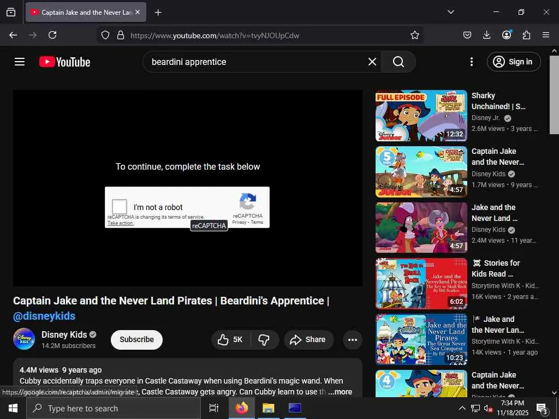Open Stories for Kids Read title
Viewport: 559px width, 419px height.
pos(496,268)
